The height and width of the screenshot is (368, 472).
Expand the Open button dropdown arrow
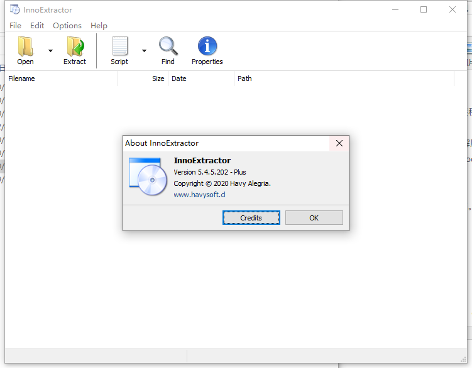click(x=50, y=50)
